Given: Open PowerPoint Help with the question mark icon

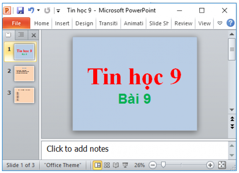Looking at the screenshot, I should [x=231, y=23].
